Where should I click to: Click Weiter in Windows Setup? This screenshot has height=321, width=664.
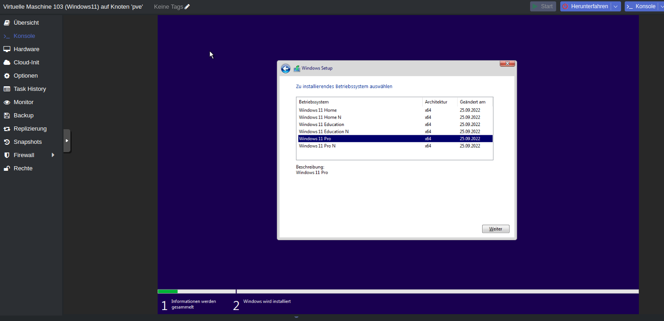pyautogui.click(x=495, y=229)
